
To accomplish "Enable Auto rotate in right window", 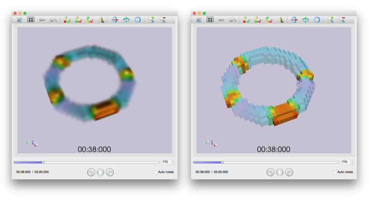I will (335, 172).
